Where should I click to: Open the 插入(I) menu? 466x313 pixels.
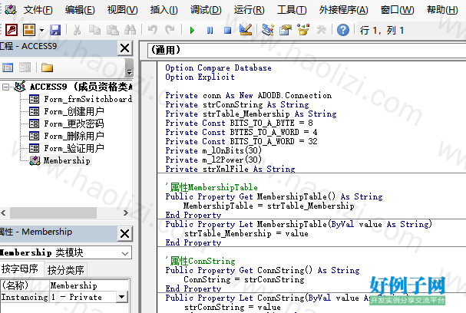click(164, 10)
